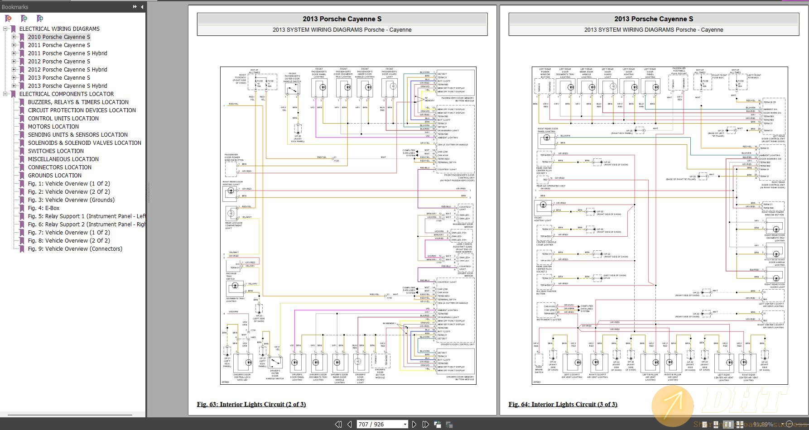
Task: Select the 2010 Porsche Cayenne S bookmark
Action: click(59, 37)
